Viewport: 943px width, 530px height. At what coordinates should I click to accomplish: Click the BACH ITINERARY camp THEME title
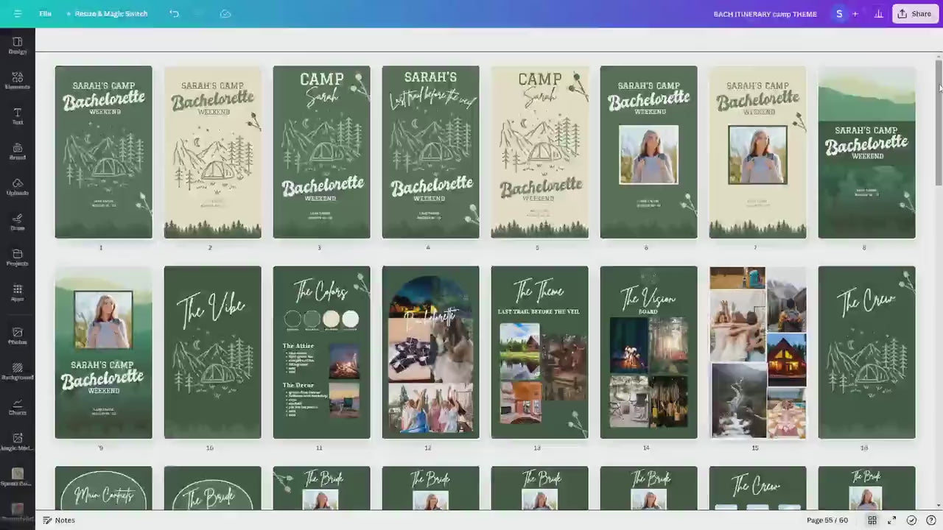click(x=765, y=14)
